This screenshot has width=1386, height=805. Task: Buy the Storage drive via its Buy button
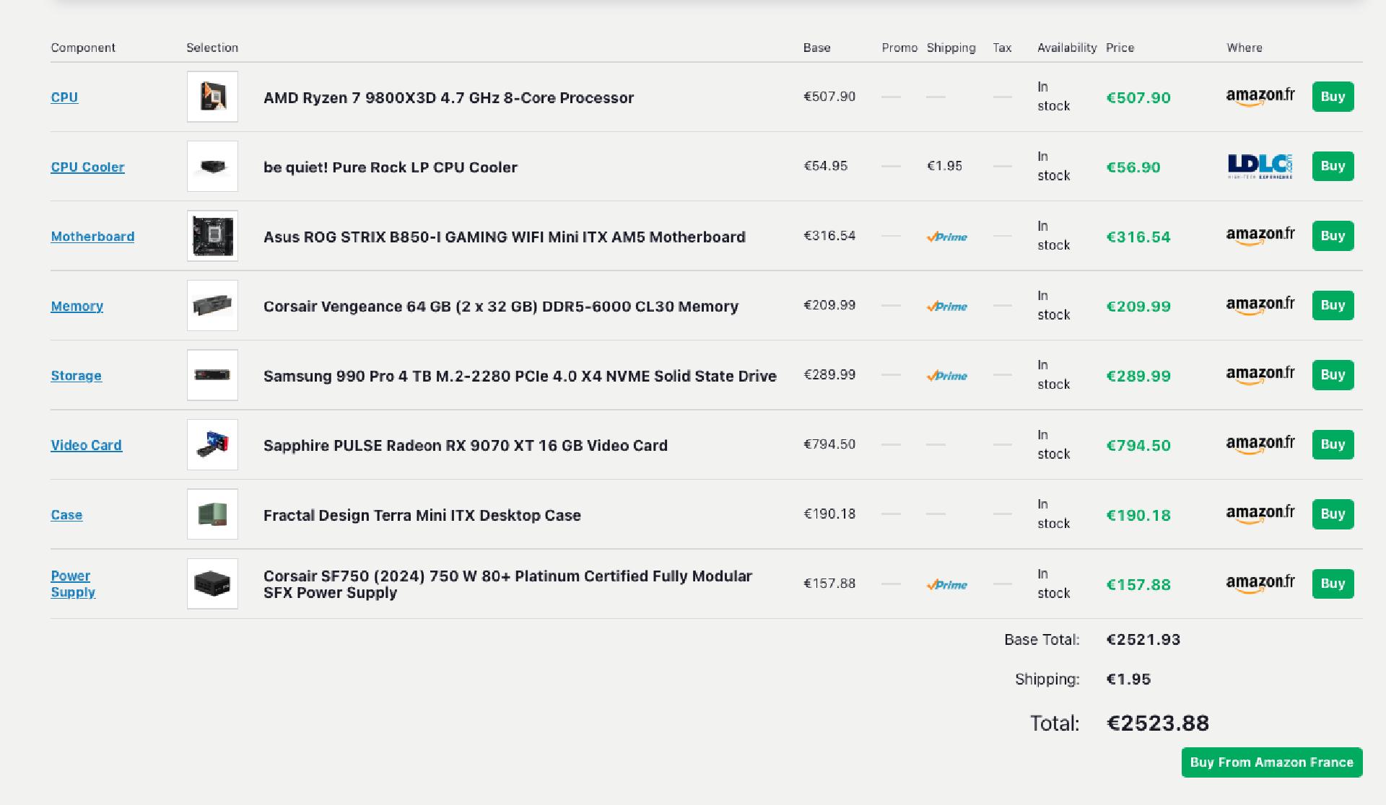1333,375
